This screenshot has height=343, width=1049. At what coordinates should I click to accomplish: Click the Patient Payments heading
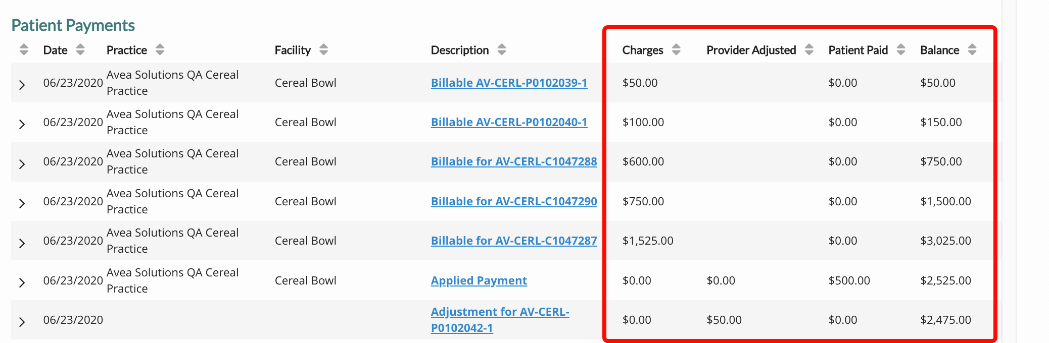coord(73,25)
